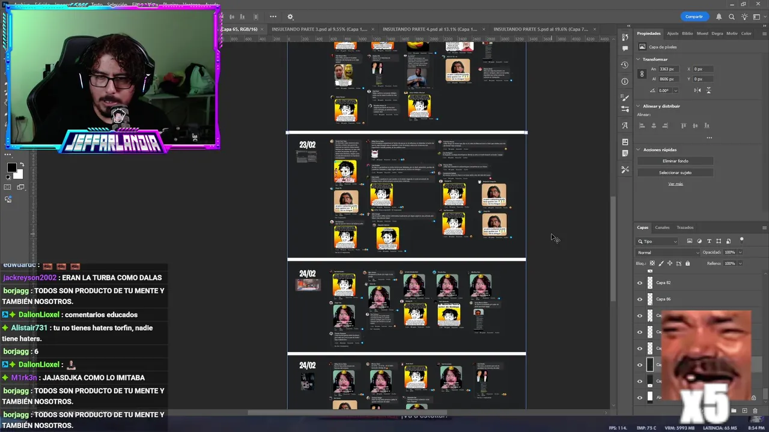
Task: Collapse the Transformar section
Action: pyautogui.click(x=639, y=59)
